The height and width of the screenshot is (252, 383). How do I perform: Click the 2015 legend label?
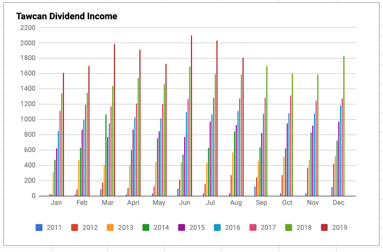(197, 228)
